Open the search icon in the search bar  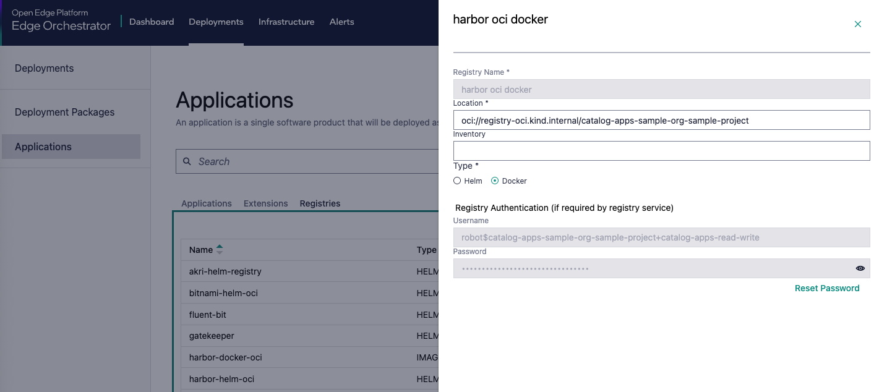[187, 161]
